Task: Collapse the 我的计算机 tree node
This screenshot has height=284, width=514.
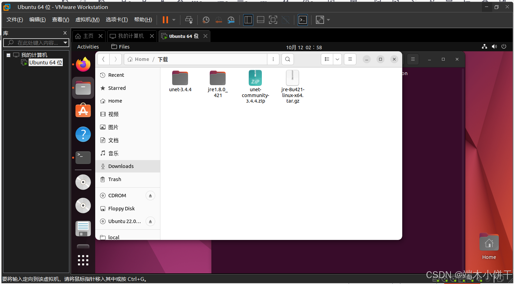Action: [x=9, y=55]
